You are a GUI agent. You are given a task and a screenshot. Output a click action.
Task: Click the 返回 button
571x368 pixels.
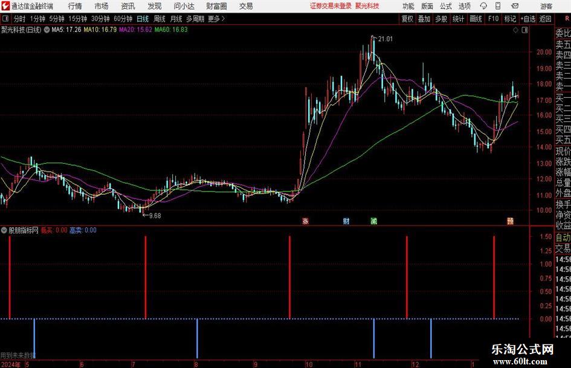(545, 19)
